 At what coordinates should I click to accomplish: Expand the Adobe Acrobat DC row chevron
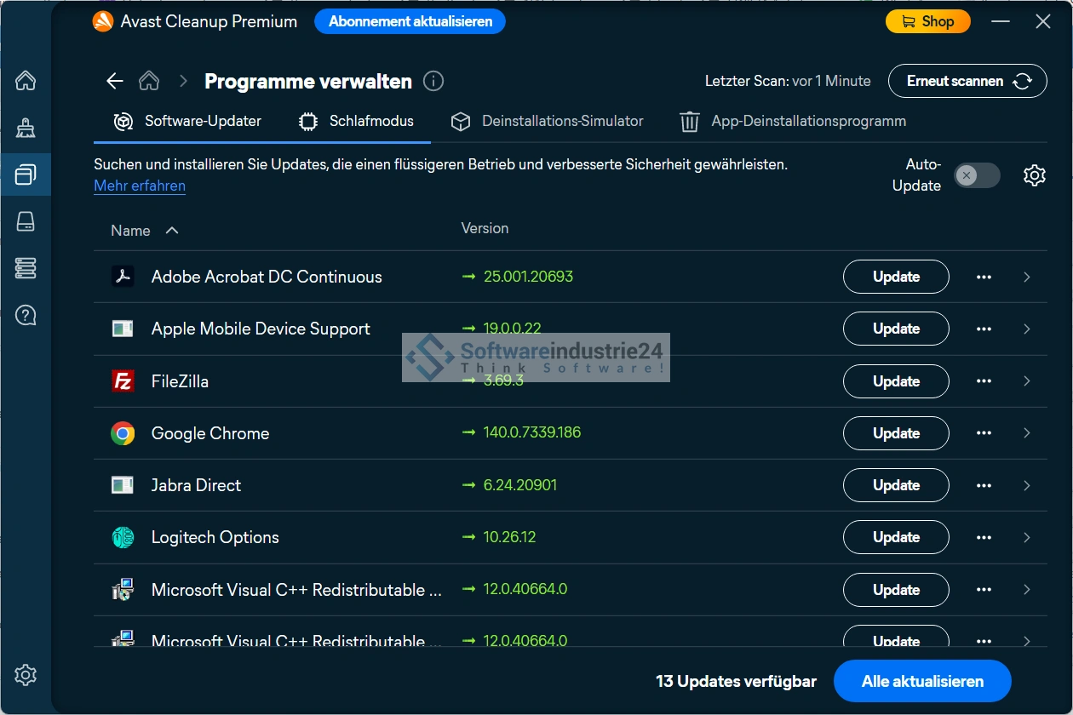click(1027, 277)
